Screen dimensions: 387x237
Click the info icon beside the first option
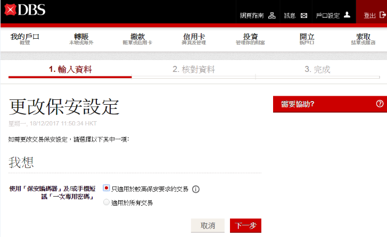(x=195, y=189)
